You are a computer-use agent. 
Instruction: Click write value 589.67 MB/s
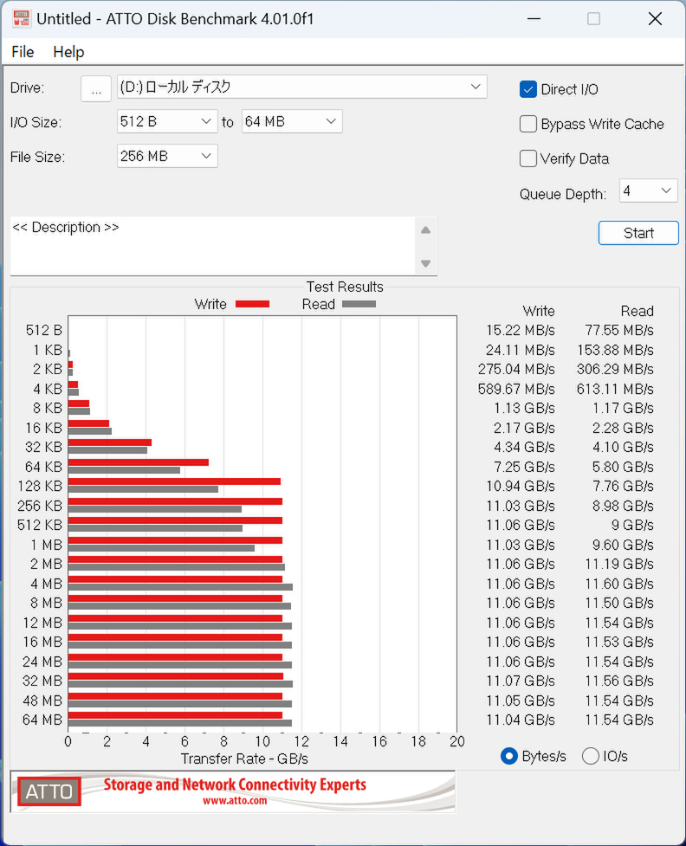point(516,389)
